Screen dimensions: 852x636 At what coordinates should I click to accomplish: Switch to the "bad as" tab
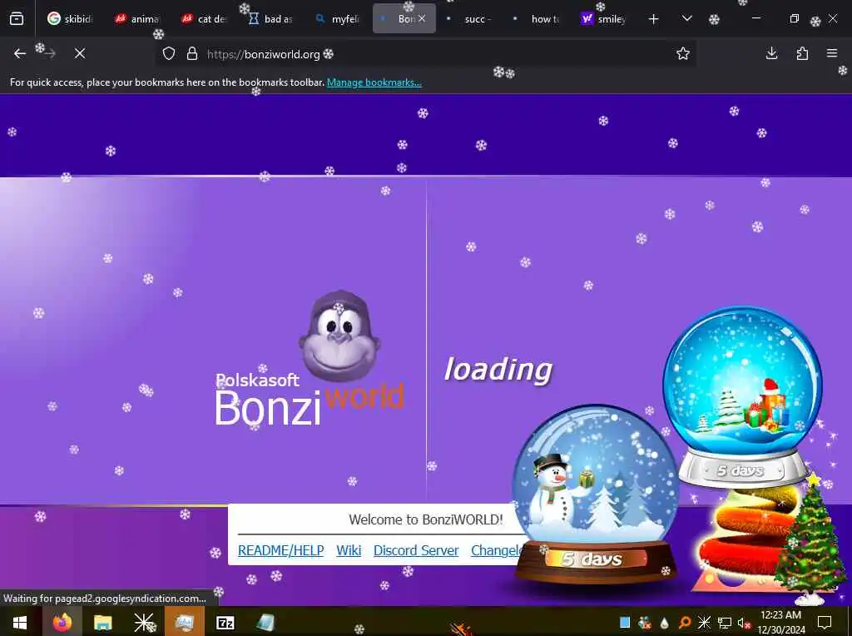pos(271,19)
